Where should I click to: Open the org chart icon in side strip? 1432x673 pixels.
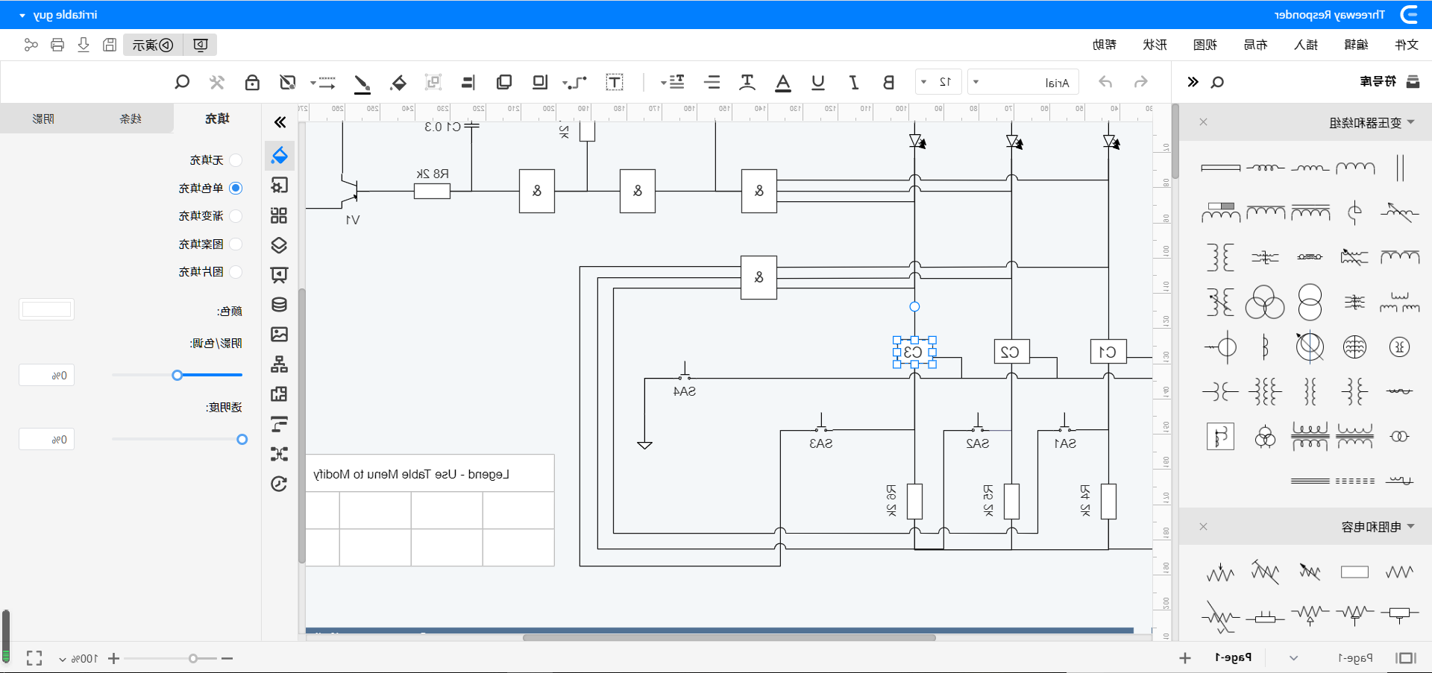(279, 364)
